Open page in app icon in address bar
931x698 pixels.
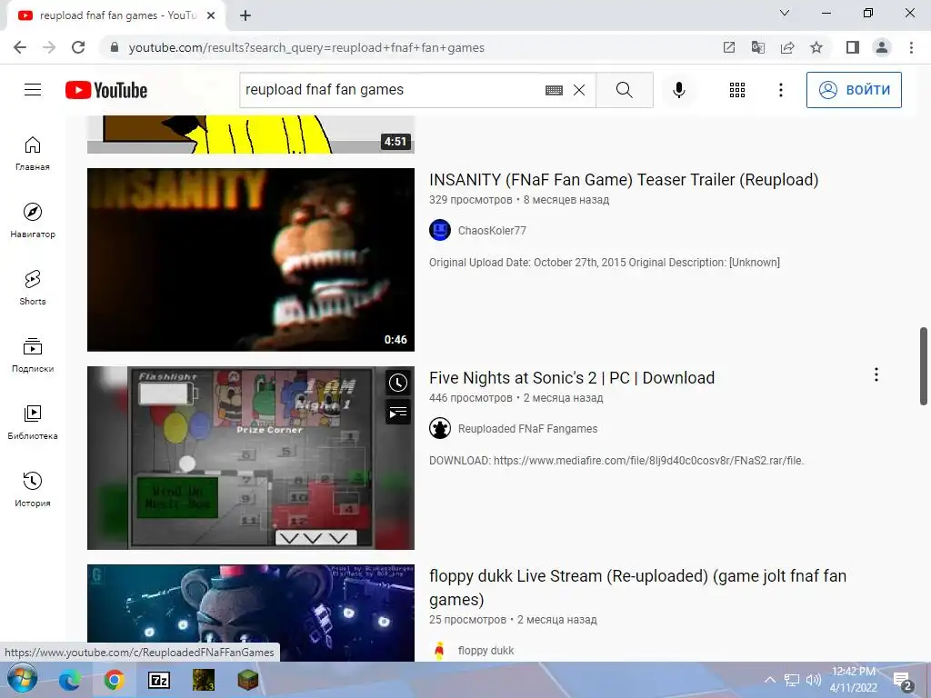pyautogui.click(x=728, y=47)
